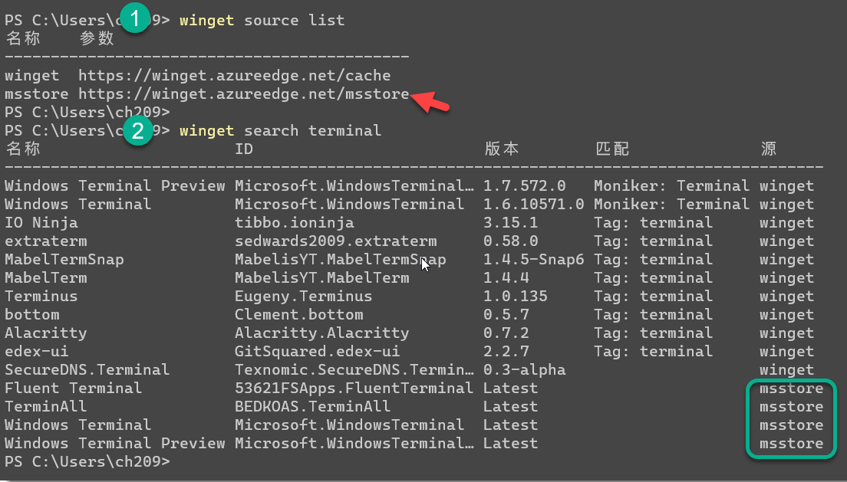Click "Tag: terminal" in the edex-ui row
Screen dimensions: 847x482
click(653, 352)
